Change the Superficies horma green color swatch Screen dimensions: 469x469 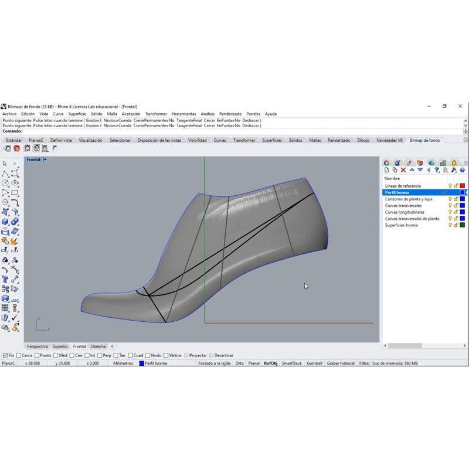(x=462, y=225)
